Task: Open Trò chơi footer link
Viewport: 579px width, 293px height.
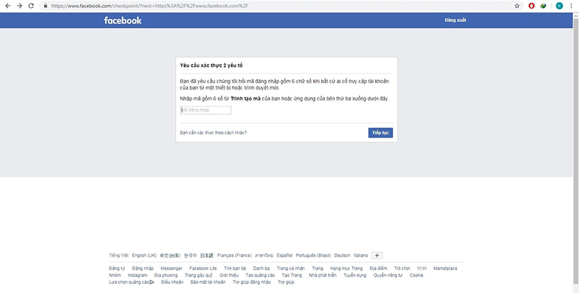Action: [402, 268]
